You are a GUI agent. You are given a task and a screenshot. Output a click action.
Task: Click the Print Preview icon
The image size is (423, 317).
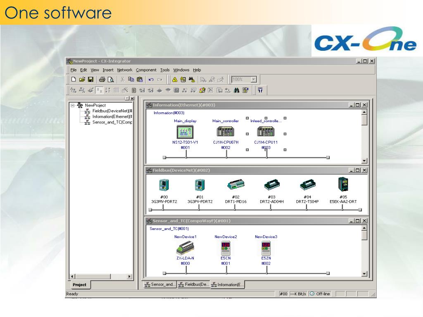(111, 79)
